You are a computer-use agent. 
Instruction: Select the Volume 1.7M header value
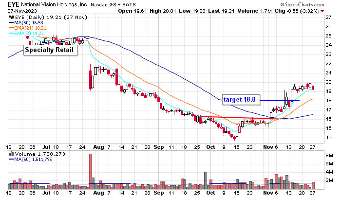tap(254, 11)
